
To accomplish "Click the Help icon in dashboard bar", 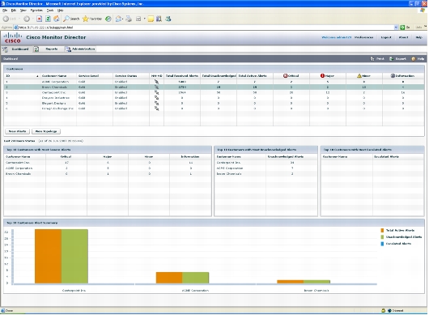I will 414,59.
